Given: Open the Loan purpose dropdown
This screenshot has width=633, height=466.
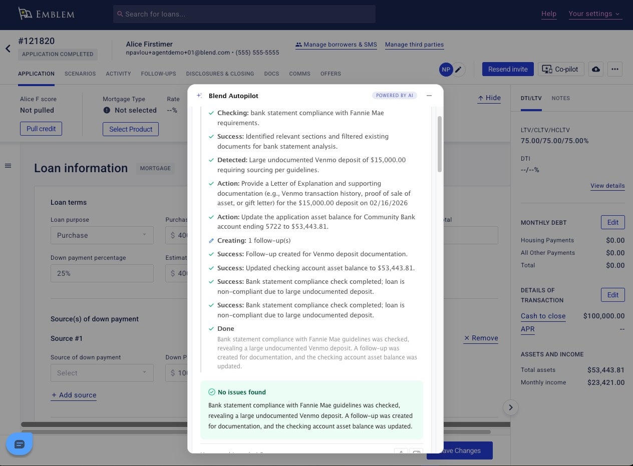Looking at the screenshot, I should click(x=102, y=235).
